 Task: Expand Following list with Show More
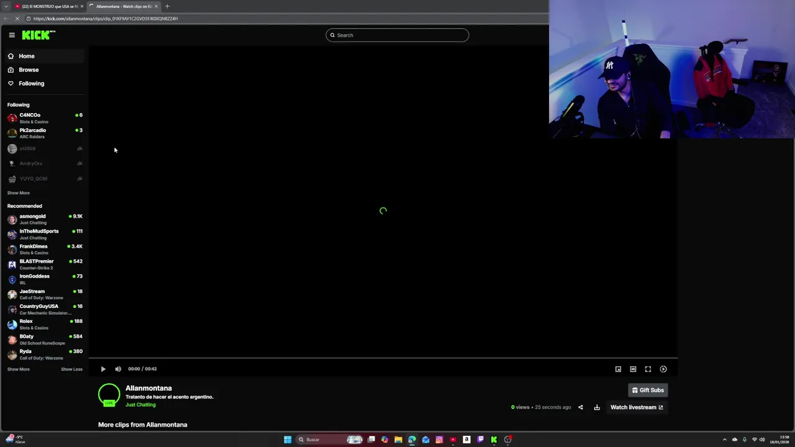point(18,193)
